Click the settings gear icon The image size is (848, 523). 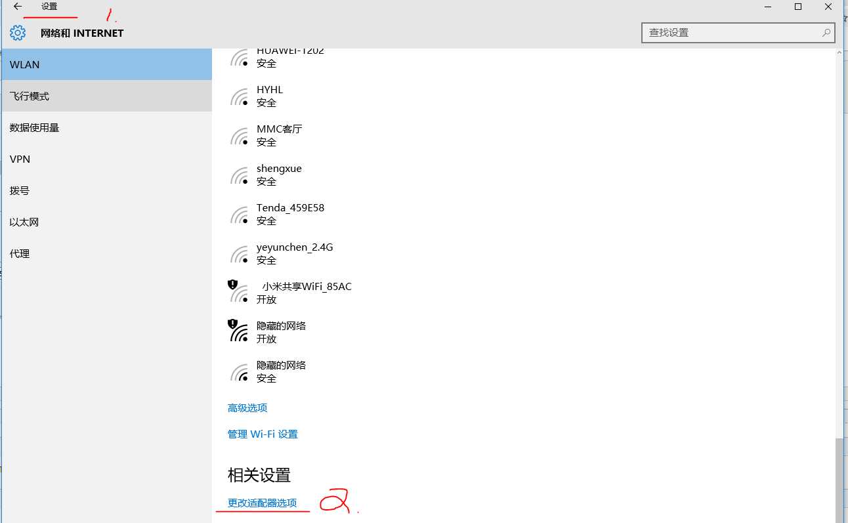coord(18,33)
